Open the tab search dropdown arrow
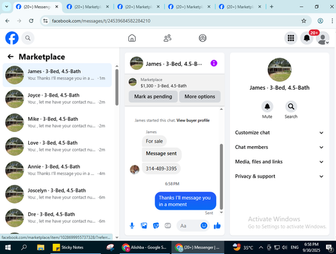This screenshot has height=254, width=336. click(x=7, y=7)
